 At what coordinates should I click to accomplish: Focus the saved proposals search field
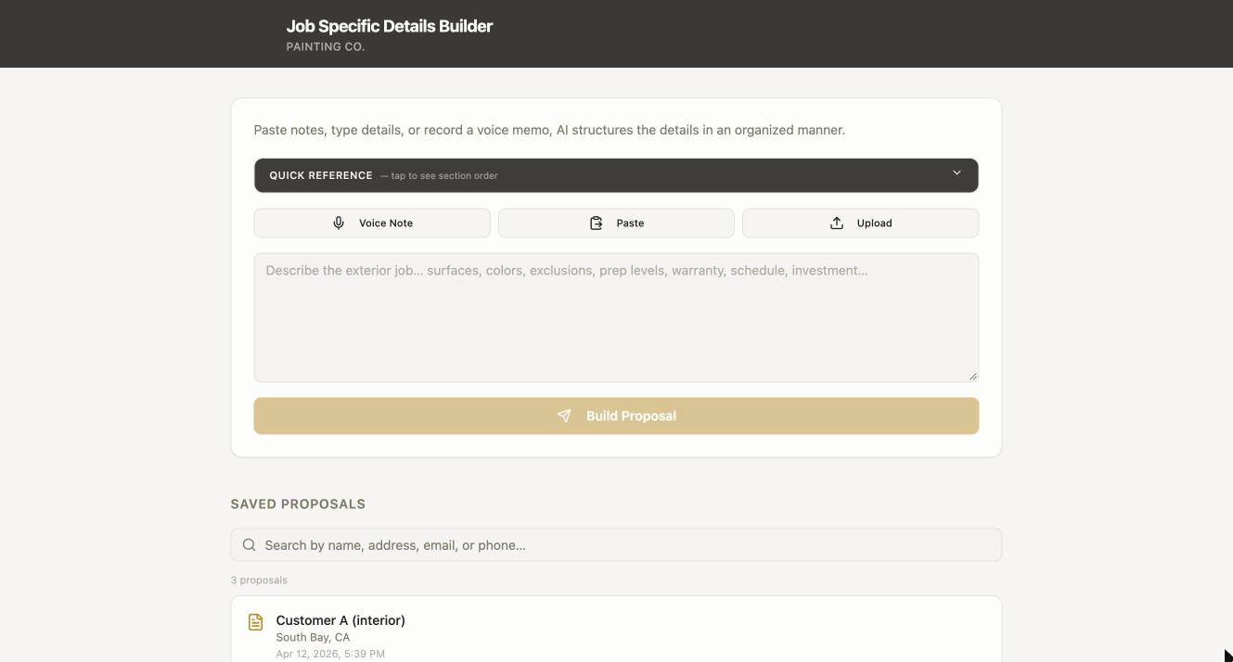tap(616, 545)
